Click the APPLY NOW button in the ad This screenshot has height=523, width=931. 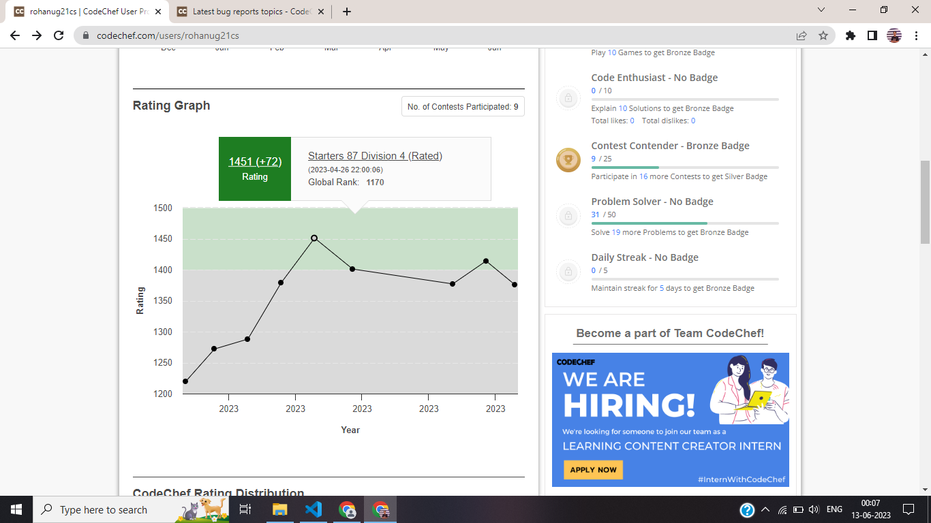(x=593, y=469)
